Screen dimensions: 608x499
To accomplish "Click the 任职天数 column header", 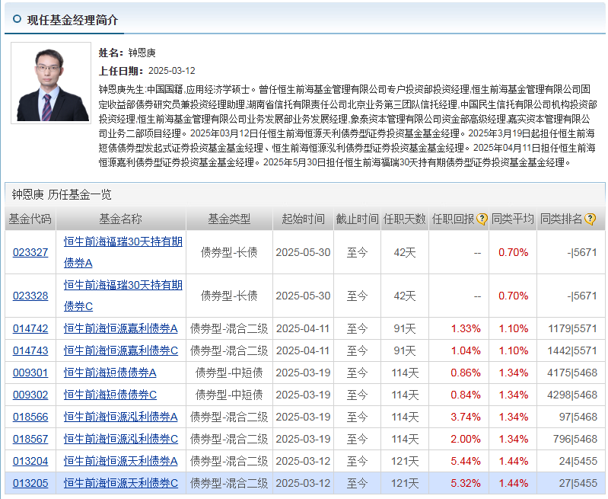I will tap(405, 219).
